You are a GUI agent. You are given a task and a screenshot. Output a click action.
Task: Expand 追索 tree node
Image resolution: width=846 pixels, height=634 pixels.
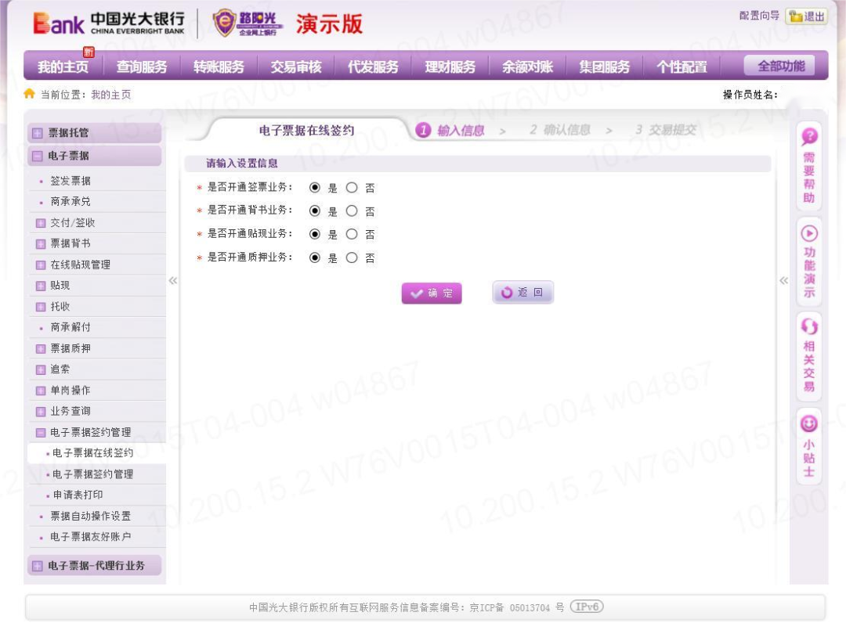click(41, 369)
